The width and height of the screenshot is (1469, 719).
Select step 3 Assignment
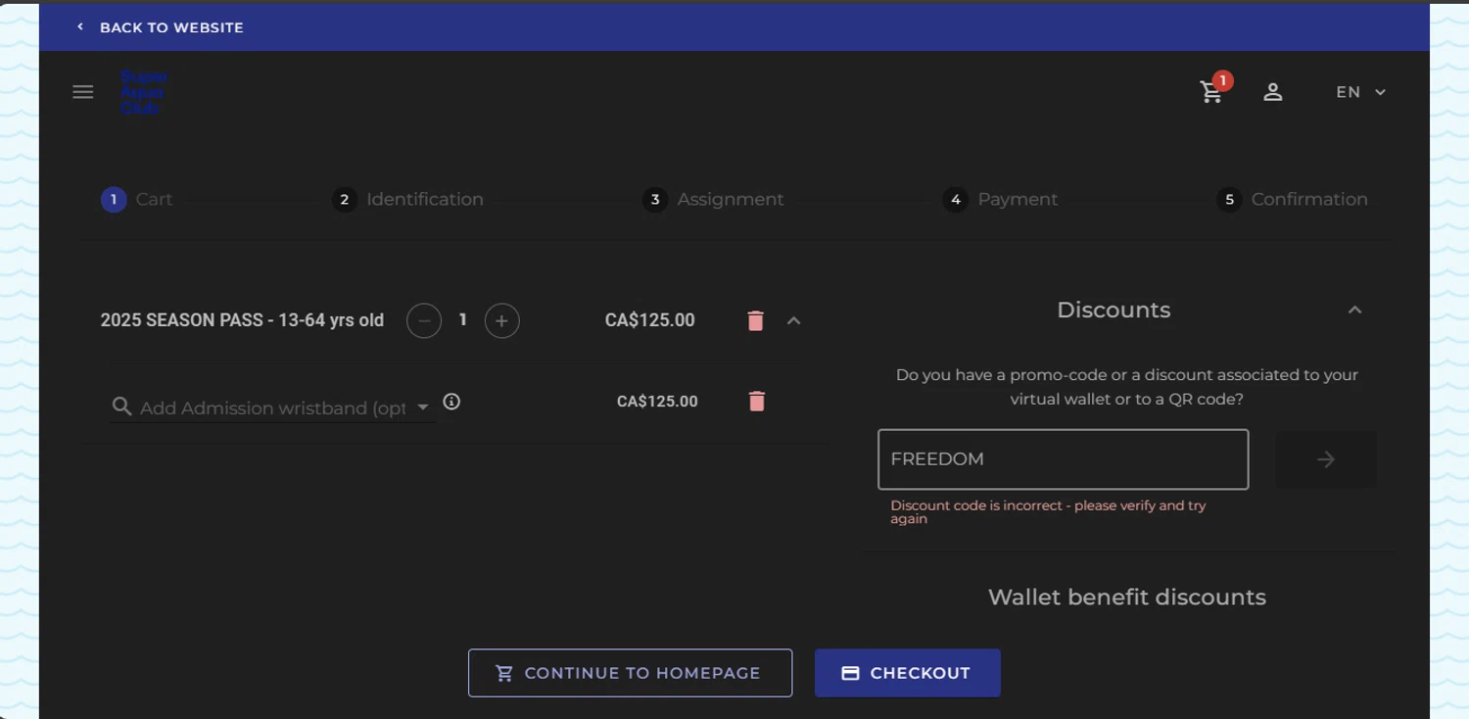(713, 200)
